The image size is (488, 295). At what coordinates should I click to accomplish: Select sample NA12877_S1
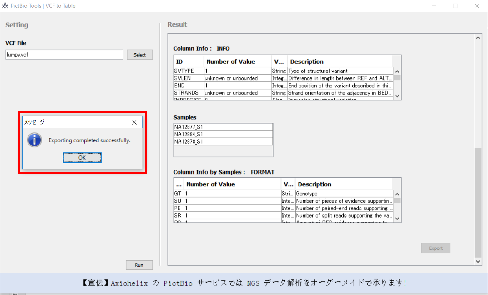pos(223,127)
